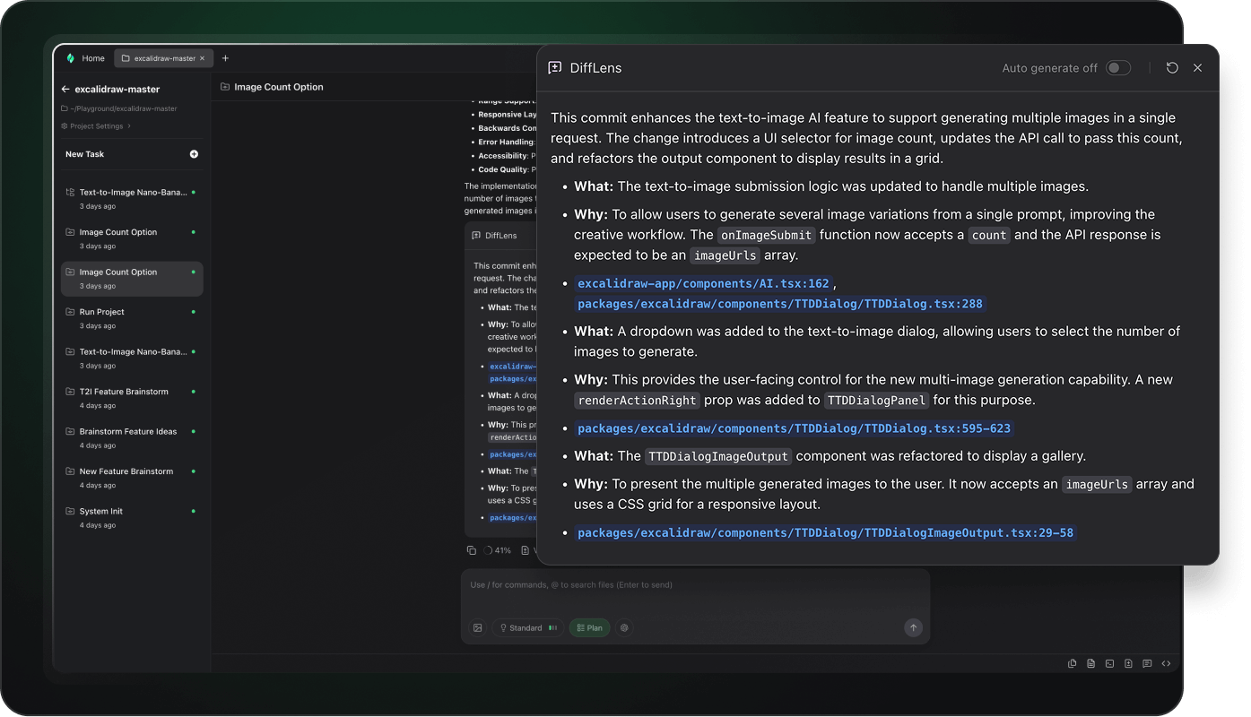Click the back arrow beside excalidraw-master
1251x717 pixels.
coord(65,90)
